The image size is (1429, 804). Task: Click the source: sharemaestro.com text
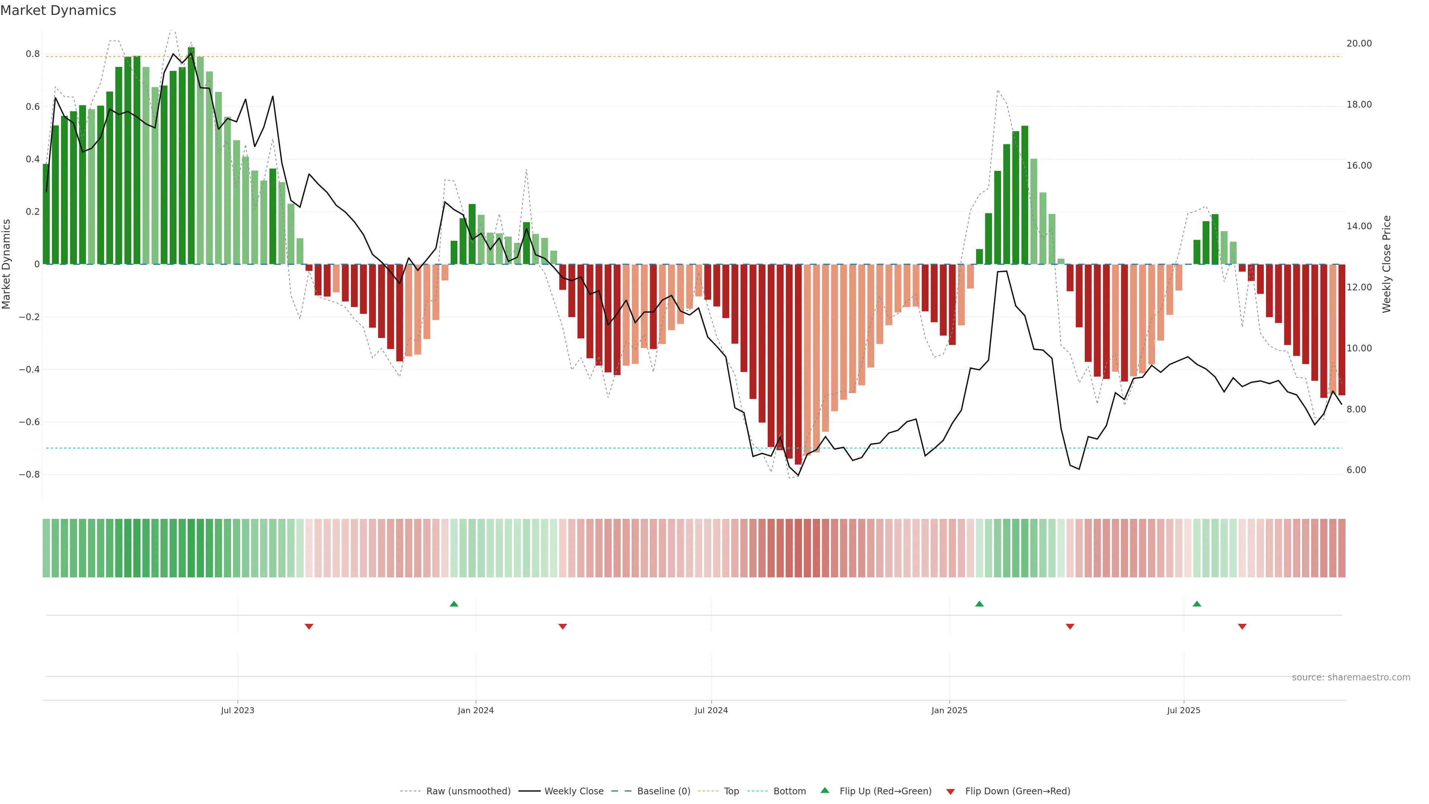point(1351,677)
